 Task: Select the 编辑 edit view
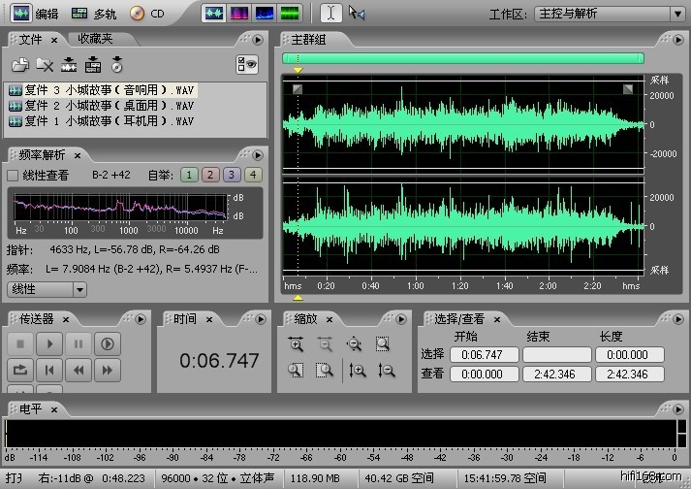[x=34, y=14]
